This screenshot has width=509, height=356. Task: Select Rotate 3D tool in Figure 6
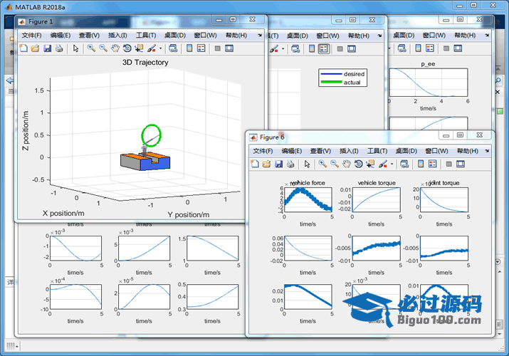point(358,164)
